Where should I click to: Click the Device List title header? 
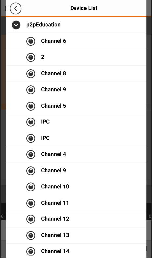[x=84, y=8]
